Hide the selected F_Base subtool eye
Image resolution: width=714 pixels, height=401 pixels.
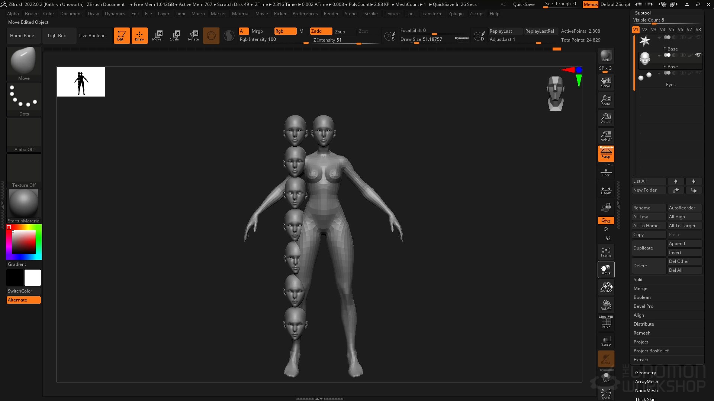click(698, 55)
